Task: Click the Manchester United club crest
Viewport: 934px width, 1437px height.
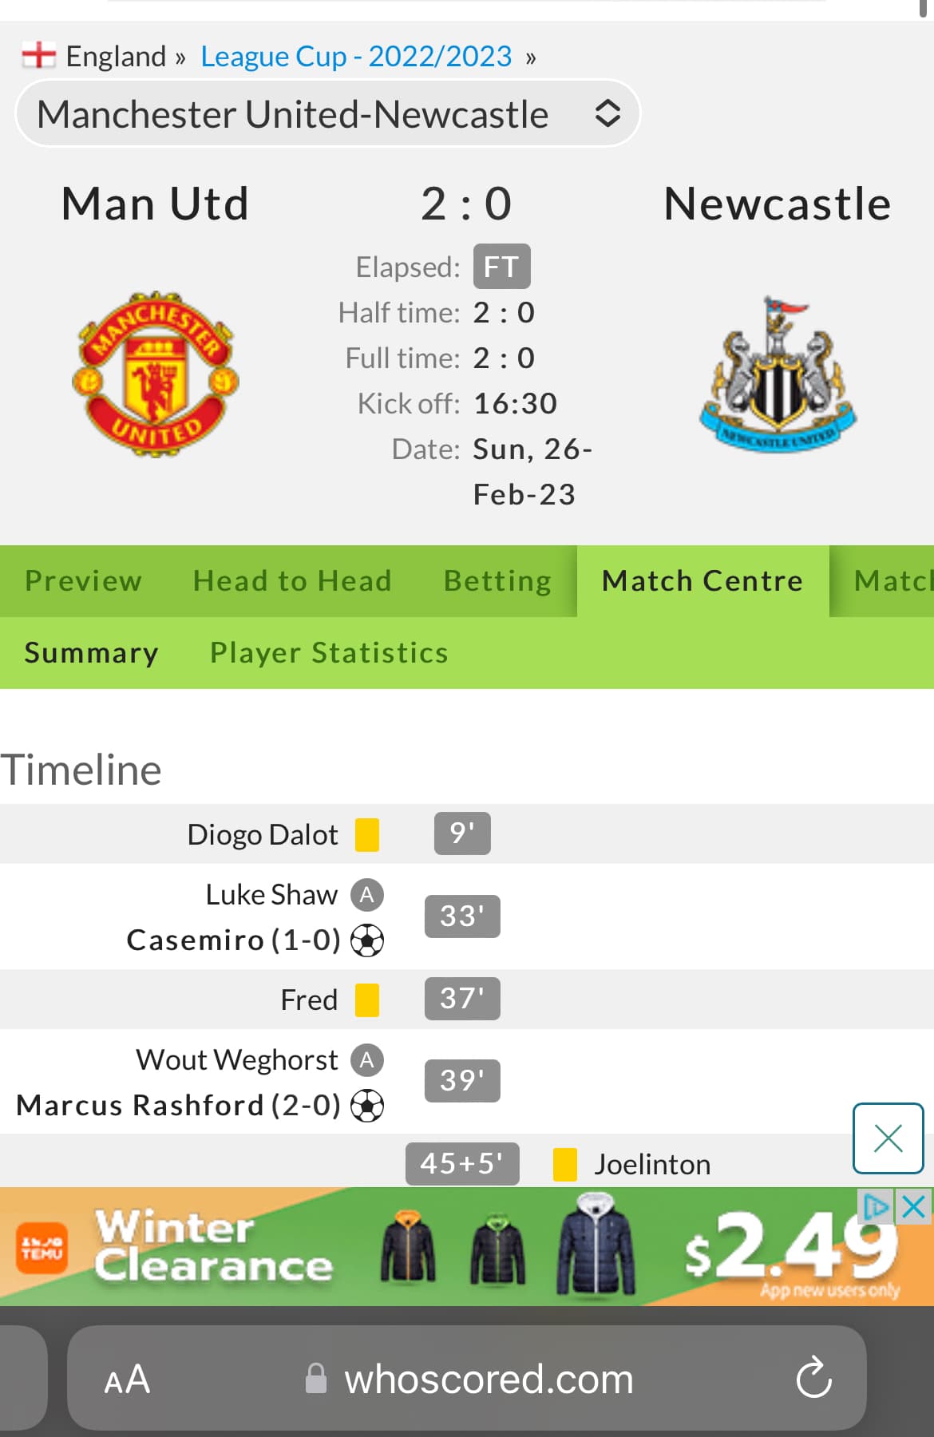Action: [156, 374]
